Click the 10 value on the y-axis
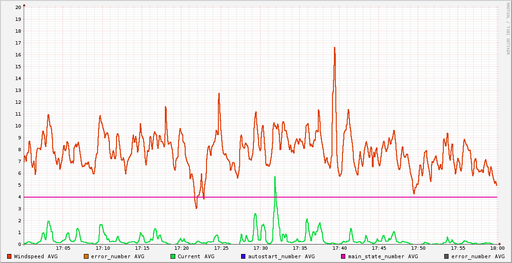The height and width of the screenshot is (263, 512). point(18,126)
